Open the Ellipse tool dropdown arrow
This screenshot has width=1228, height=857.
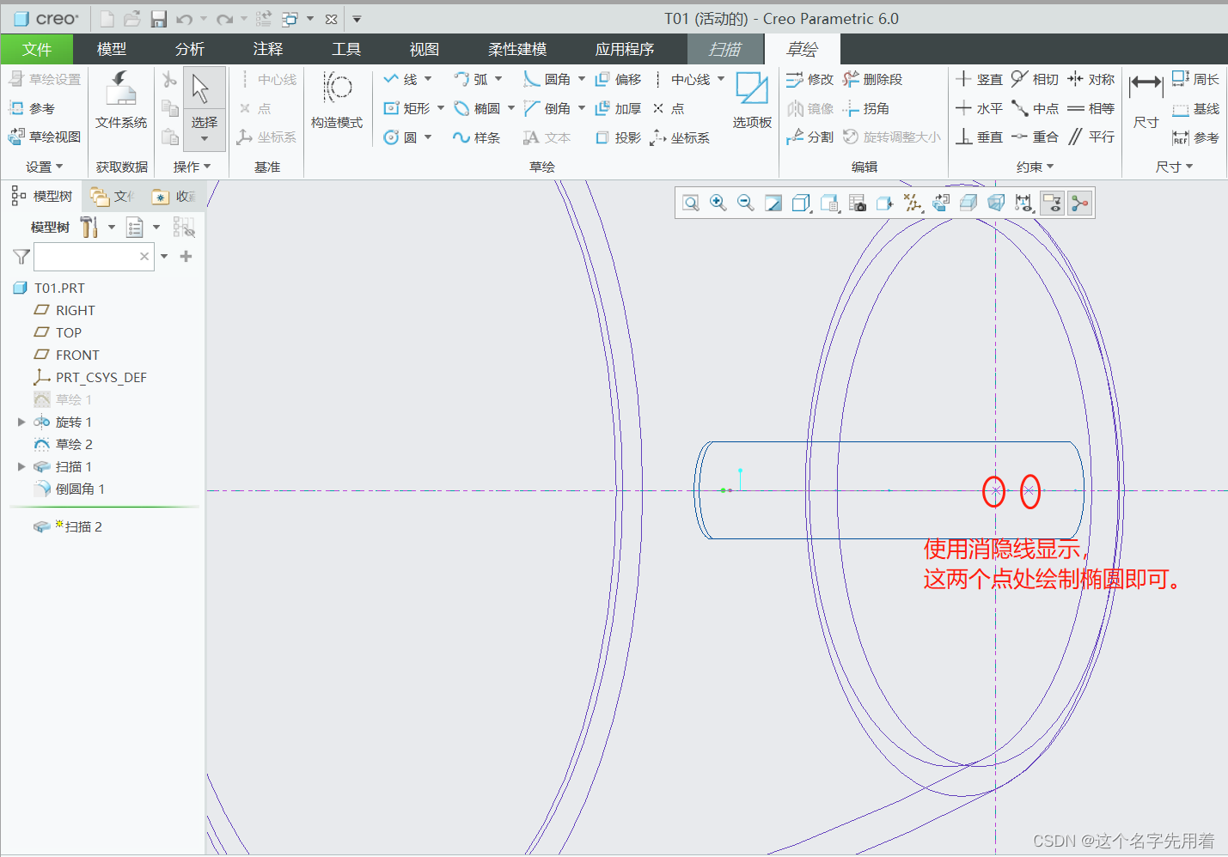[511, 108]
